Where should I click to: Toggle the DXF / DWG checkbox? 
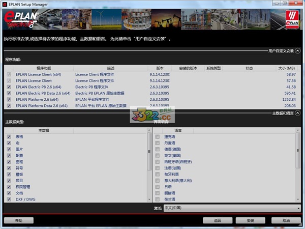[9, 199]
